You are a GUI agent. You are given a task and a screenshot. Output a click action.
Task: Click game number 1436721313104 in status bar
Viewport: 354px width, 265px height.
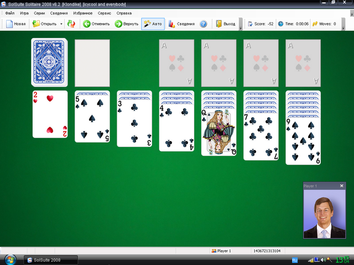pos(267,251)
